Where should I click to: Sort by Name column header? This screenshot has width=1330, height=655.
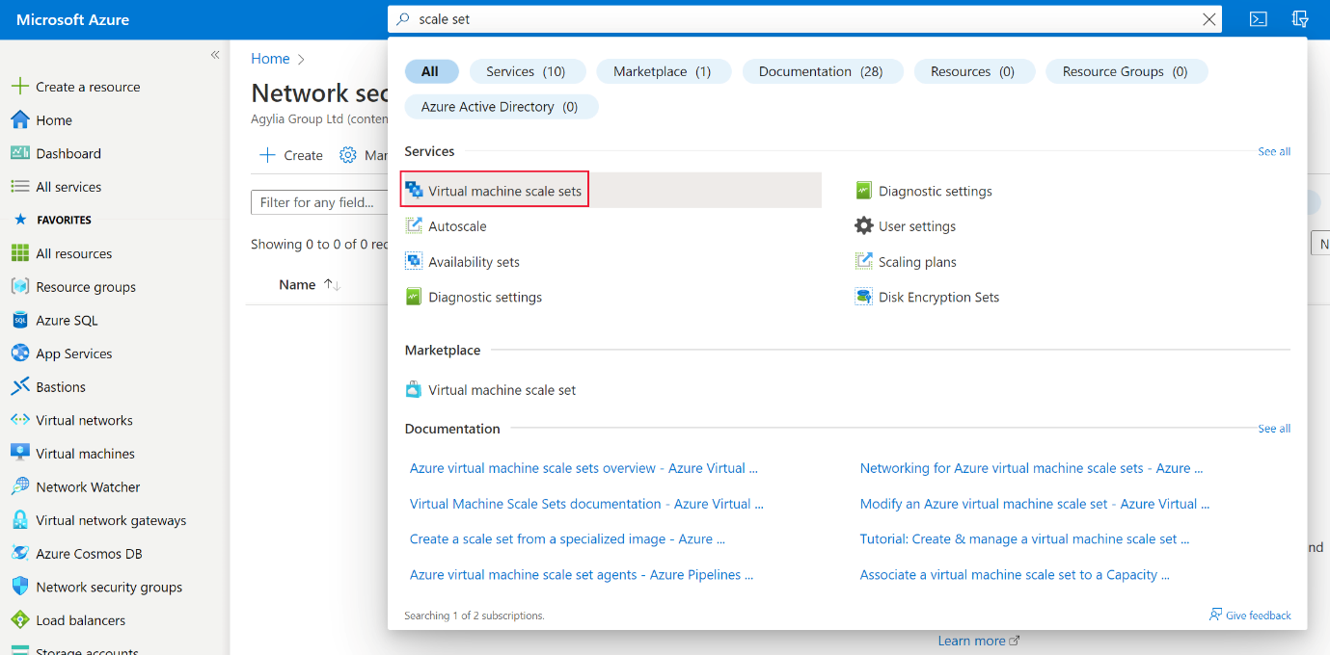pyautogui.click(x=297, y=284)
